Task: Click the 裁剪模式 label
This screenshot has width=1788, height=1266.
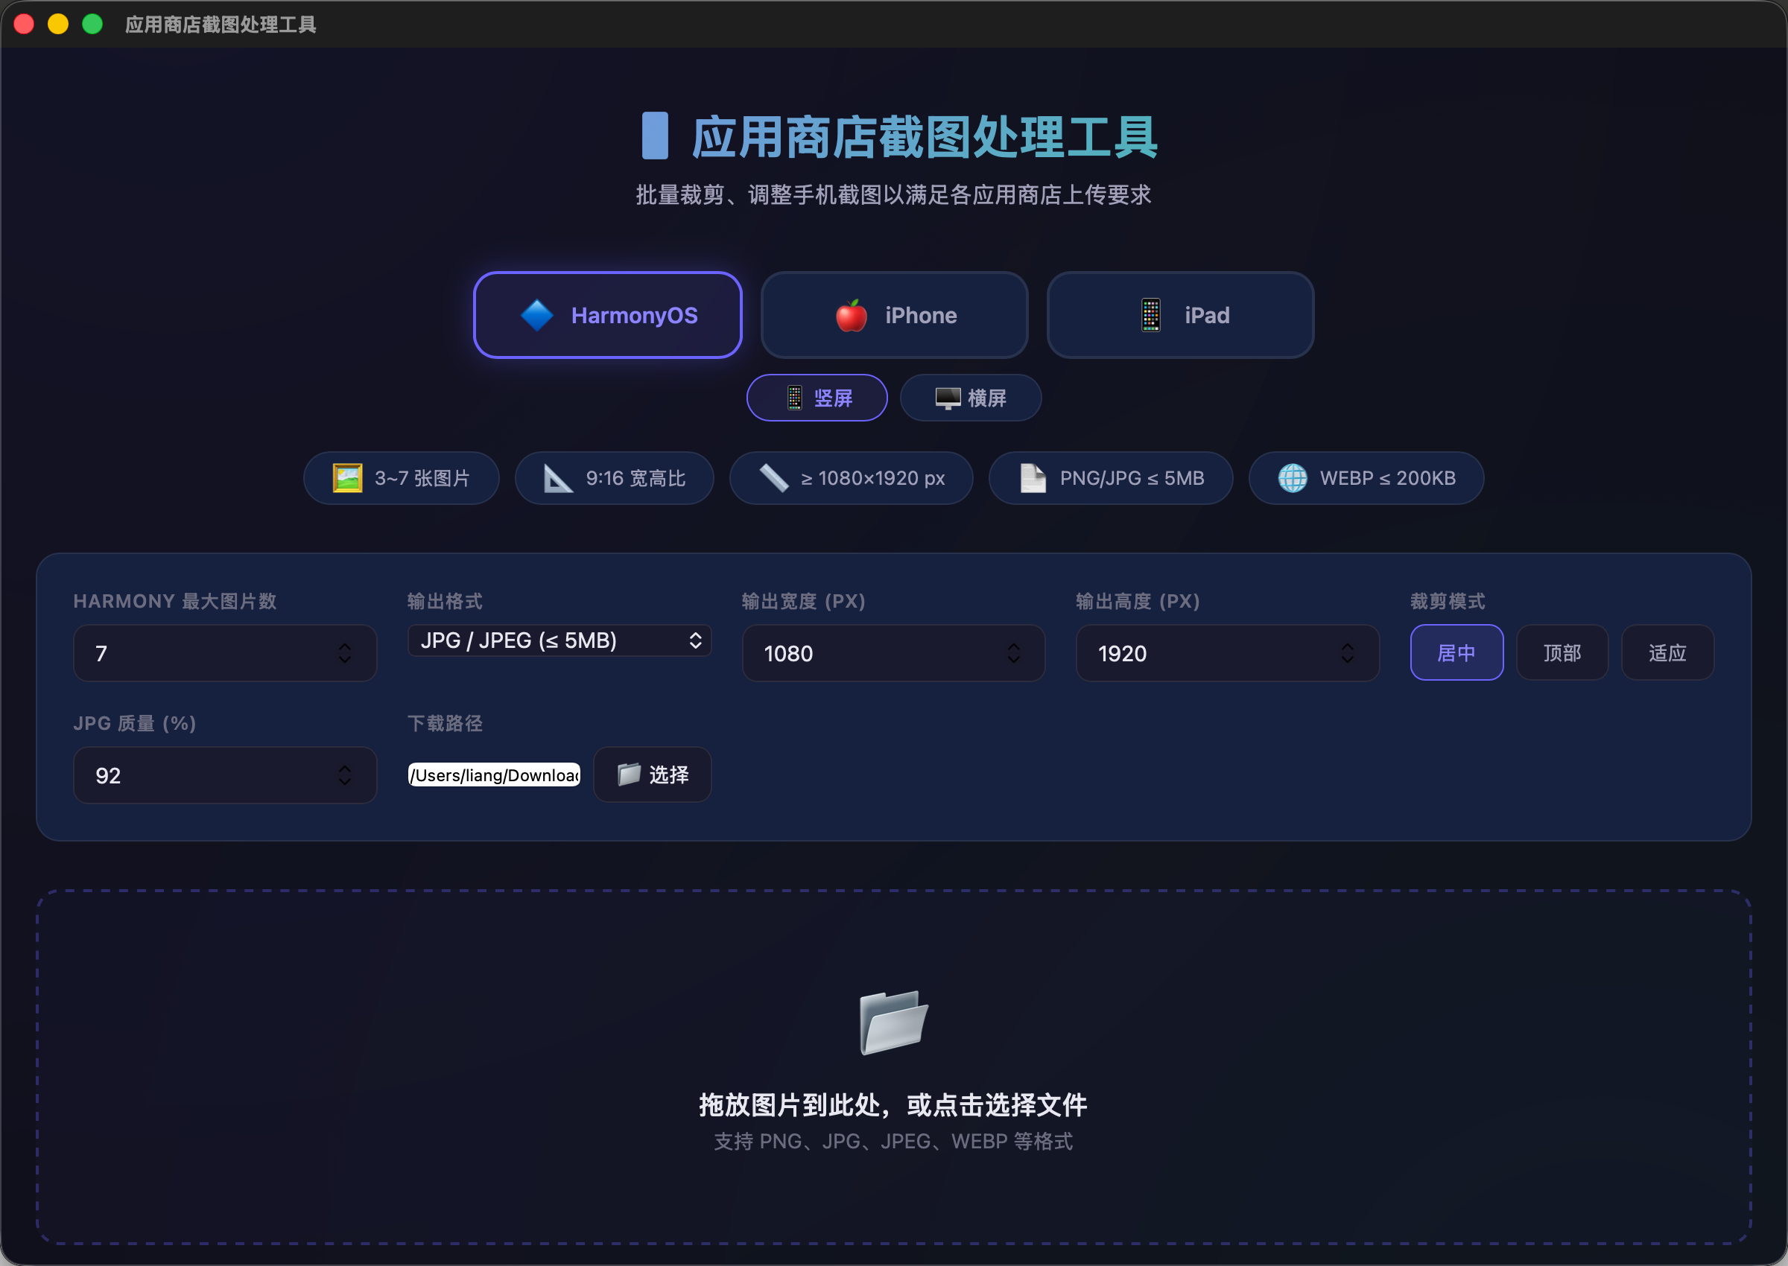Action: [x=1448, y=601]
